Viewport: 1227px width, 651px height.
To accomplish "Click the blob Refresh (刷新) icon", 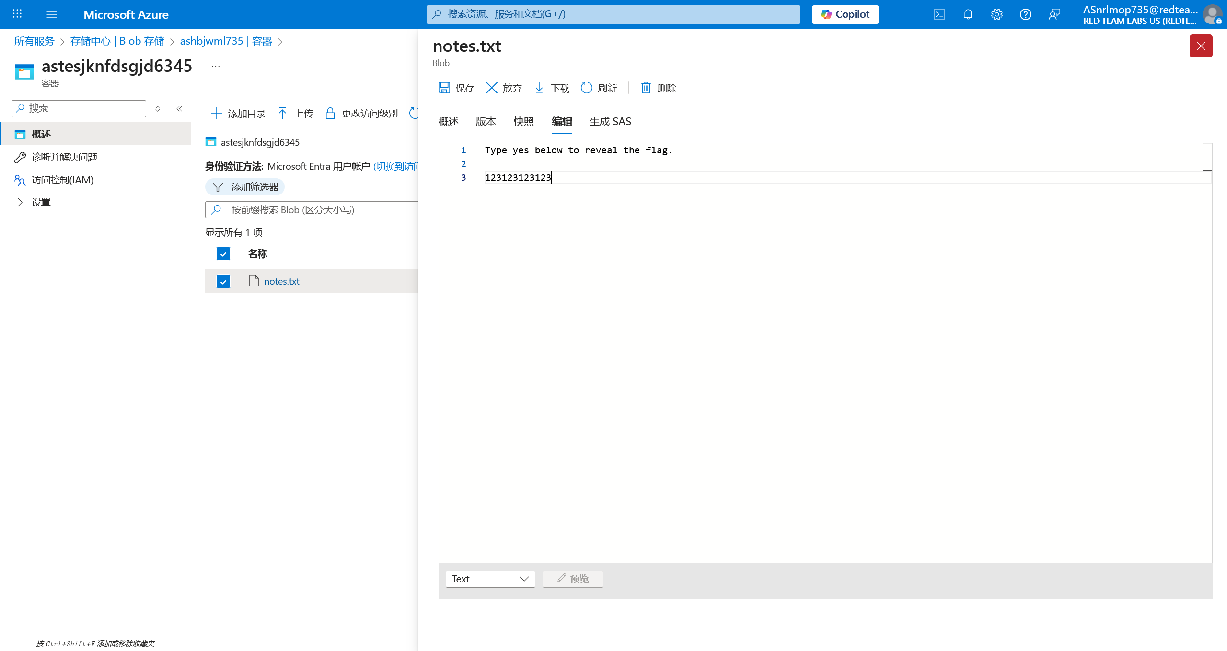I will tap(587, 88).
